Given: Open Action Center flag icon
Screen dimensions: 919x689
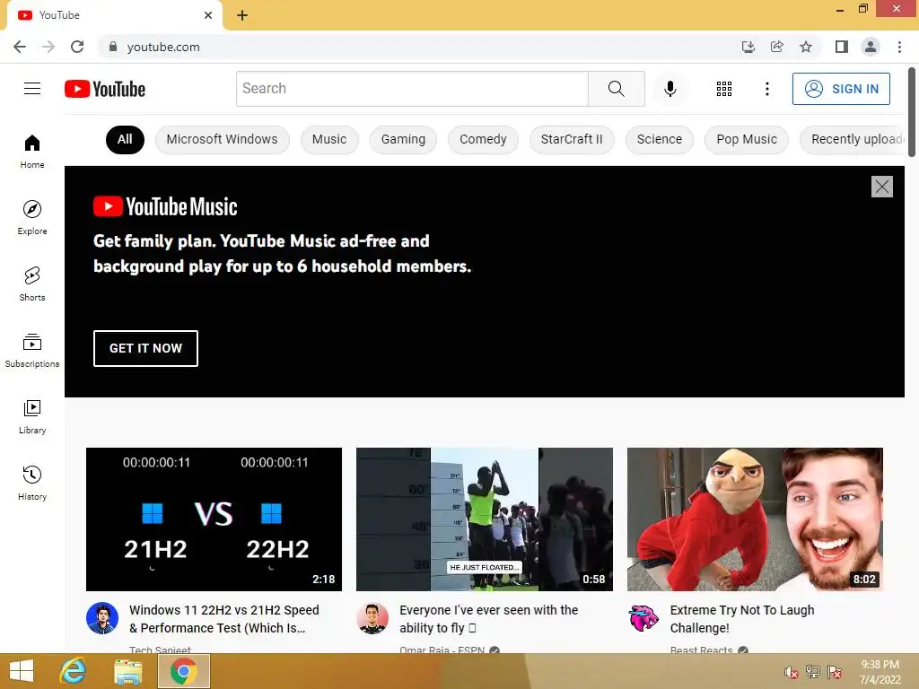Looking at the screenshot, I should coord(835,672).
